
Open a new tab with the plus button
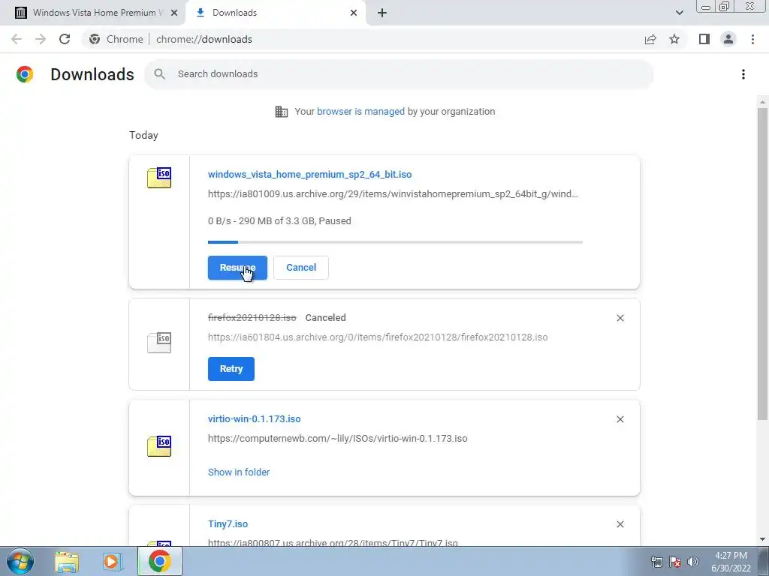point(382,13)
